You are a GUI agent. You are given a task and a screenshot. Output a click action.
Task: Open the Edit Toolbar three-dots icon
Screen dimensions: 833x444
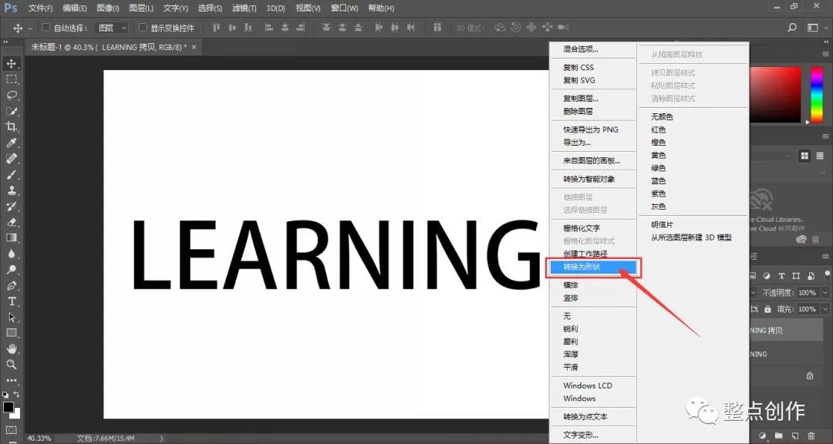(11, 380)
